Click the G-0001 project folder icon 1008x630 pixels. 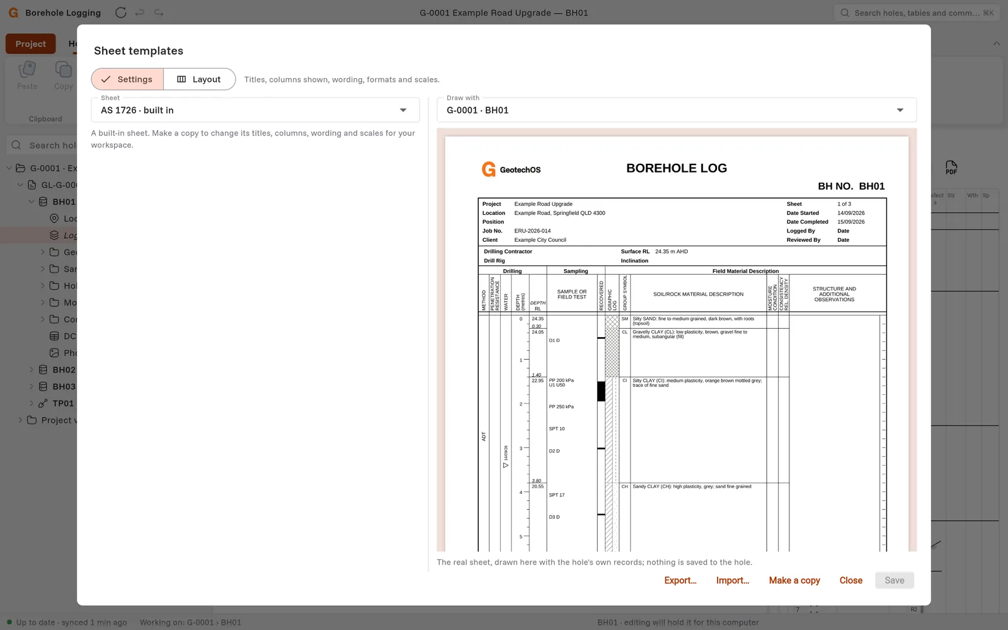tap(20, 168)
